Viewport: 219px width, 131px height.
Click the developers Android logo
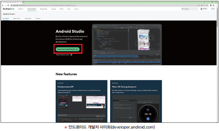coord(8,9)
